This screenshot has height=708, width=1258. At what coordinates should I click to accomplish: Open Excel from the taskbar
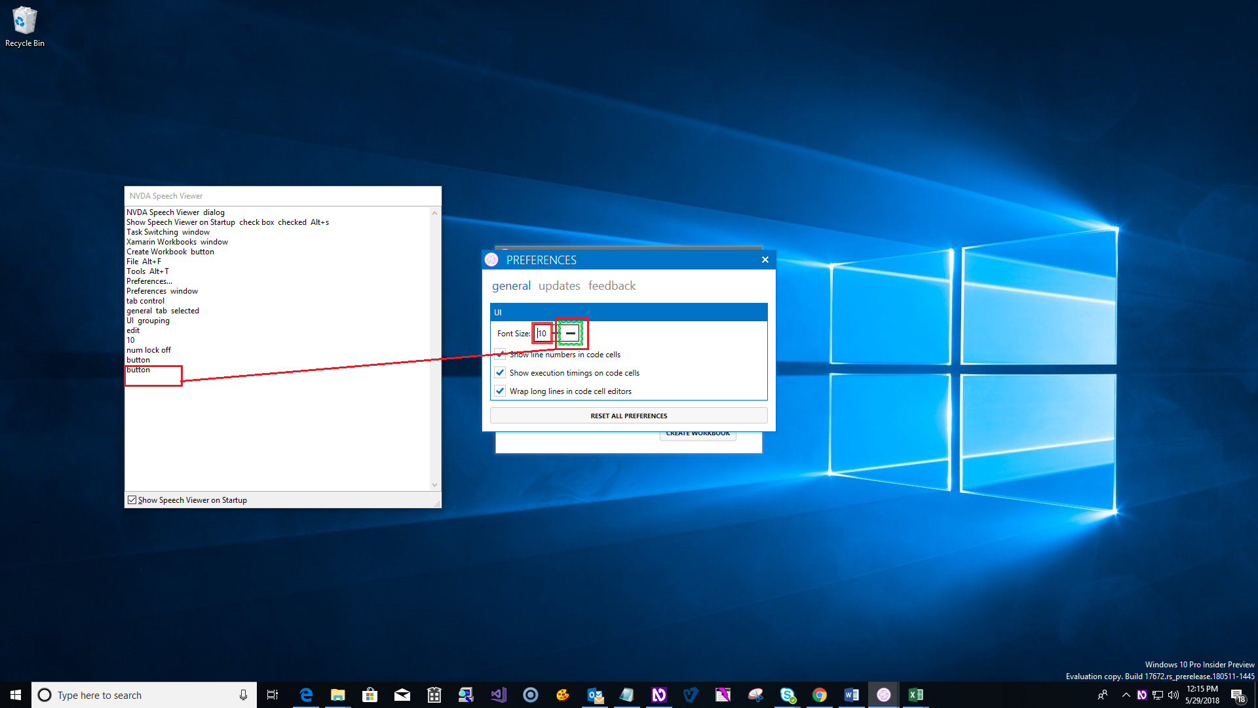tap(915, 695)
